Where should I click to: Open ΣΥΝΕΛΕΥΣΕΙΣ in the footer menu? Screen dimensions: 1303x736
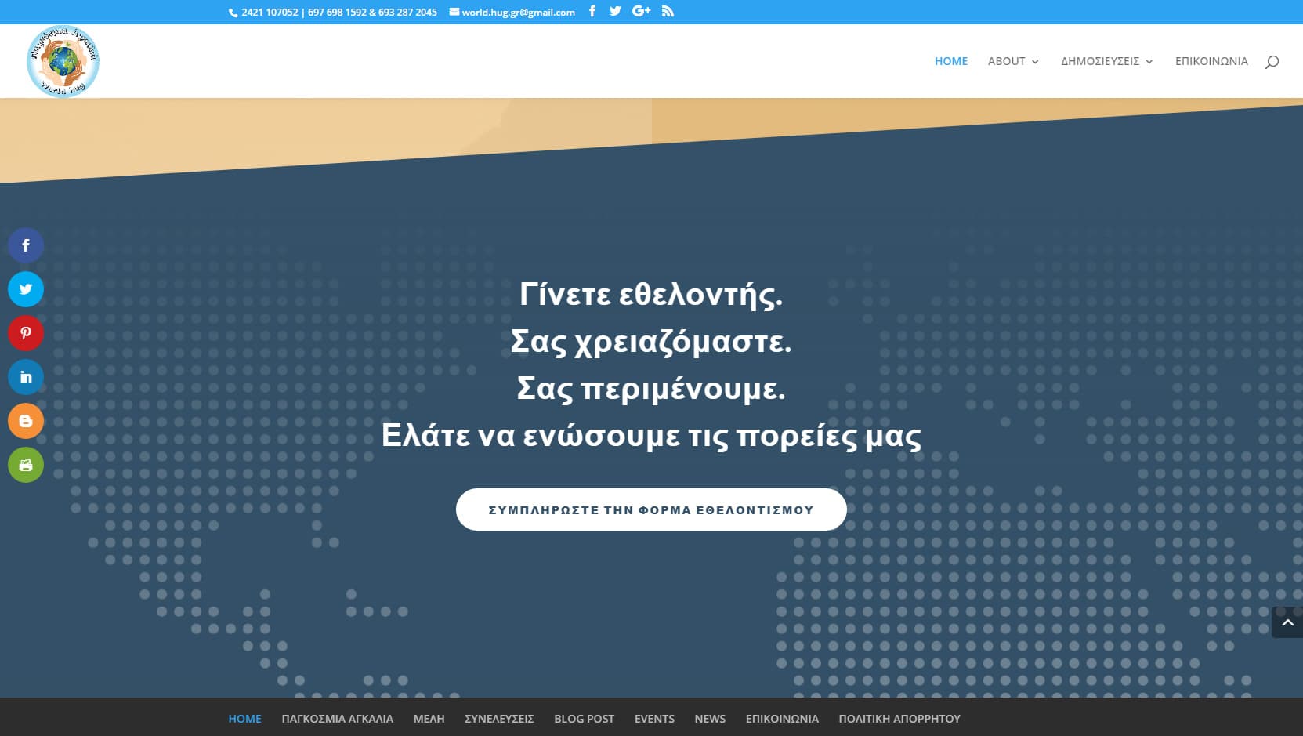click(x=499, y=719)
